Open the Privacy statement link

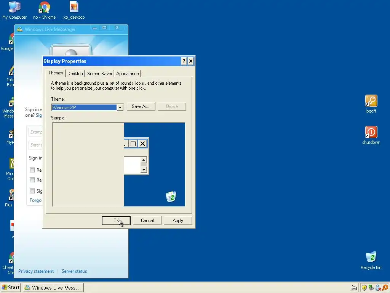pyautogui.click(x=36, y=271)
